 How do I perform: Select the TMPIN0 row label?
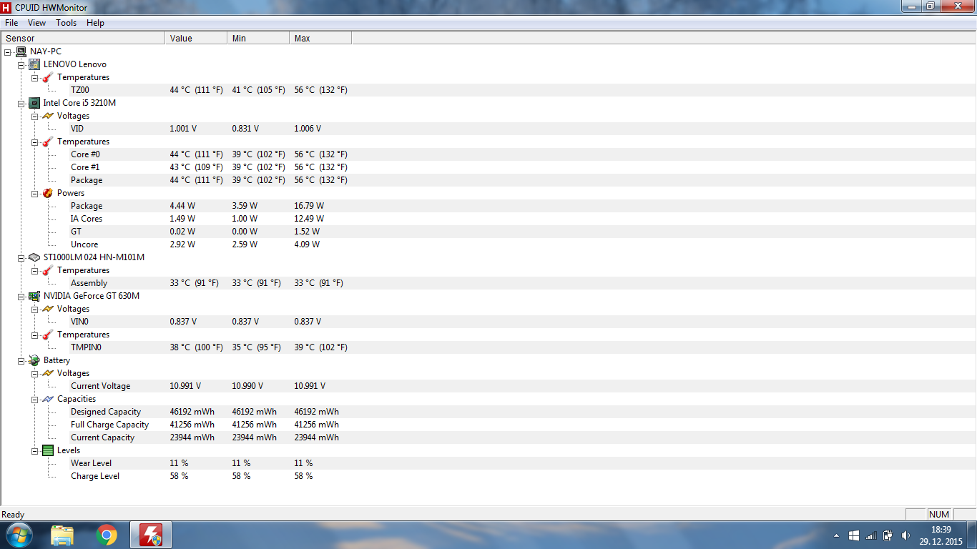86,347
